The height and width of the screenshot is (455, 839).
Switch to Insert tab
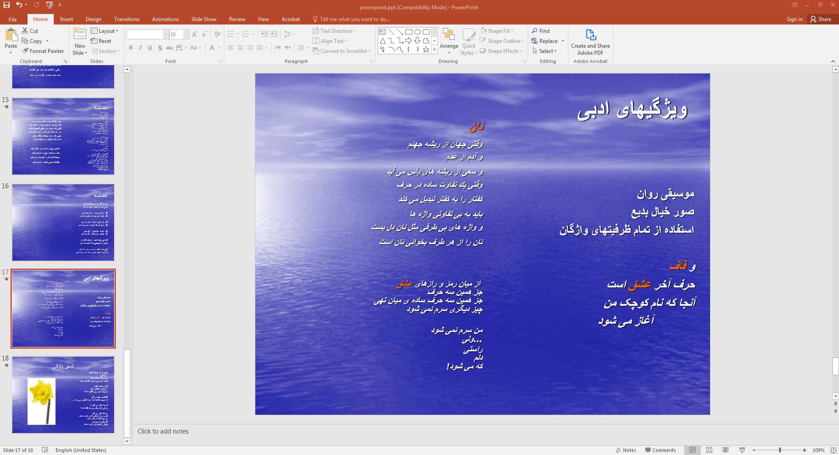coord(66,19)
